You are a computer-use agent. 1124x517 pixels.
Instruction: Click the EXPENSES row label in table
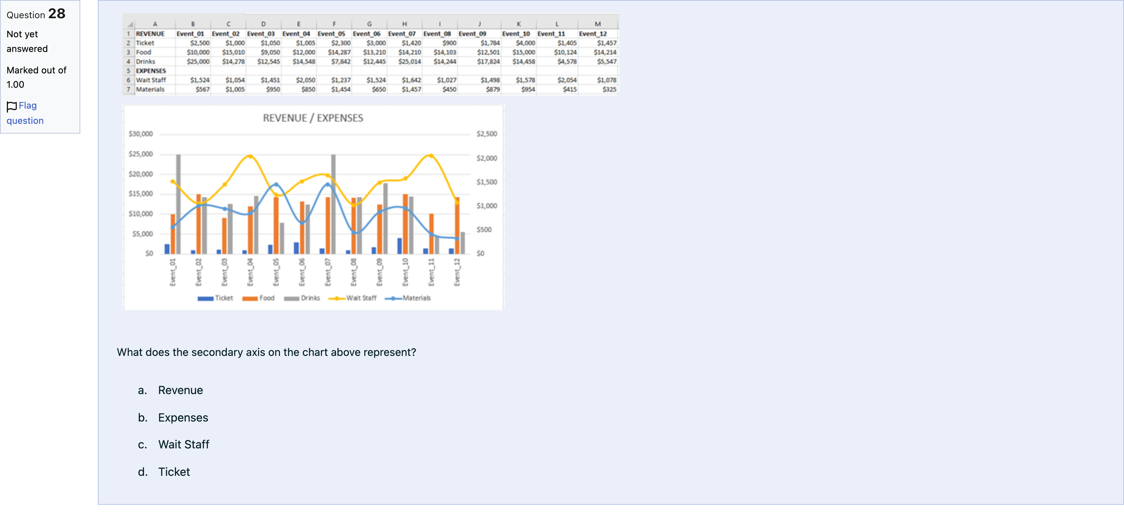[x=151, y=71]
